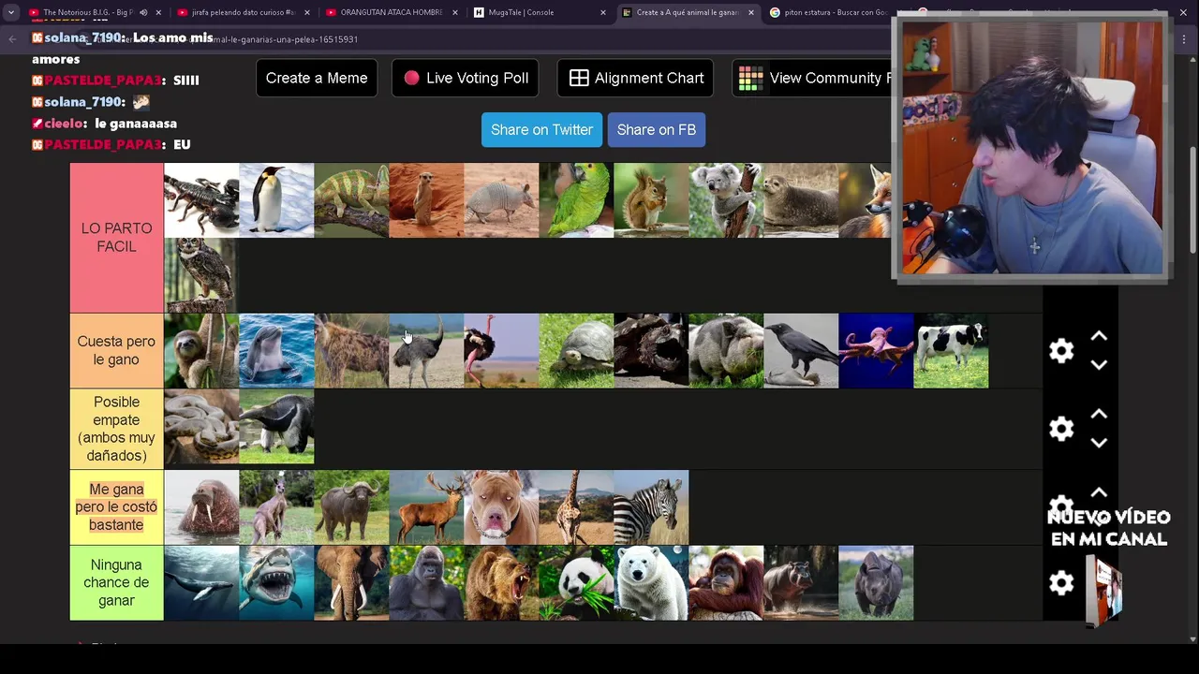Viewport: 1199px width, 674px height.
Task: Switch to 'piton estatura' Google search tab
Action: tap(829, 12)
